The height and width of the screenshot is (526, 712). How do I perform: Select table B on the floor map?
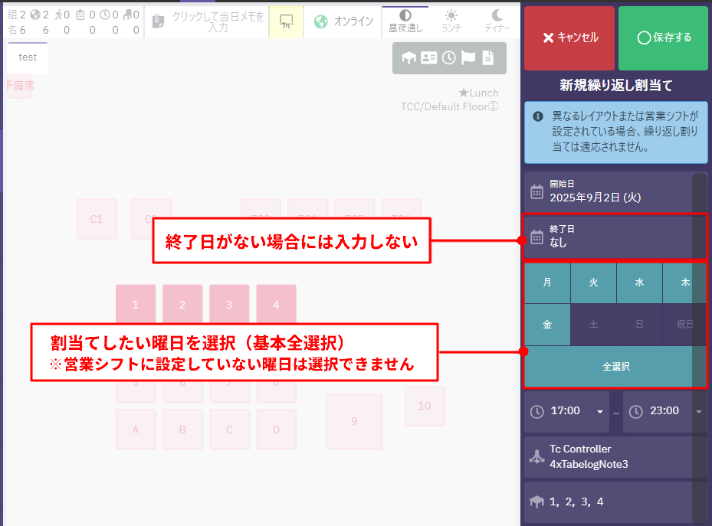(x=182, y=430)
